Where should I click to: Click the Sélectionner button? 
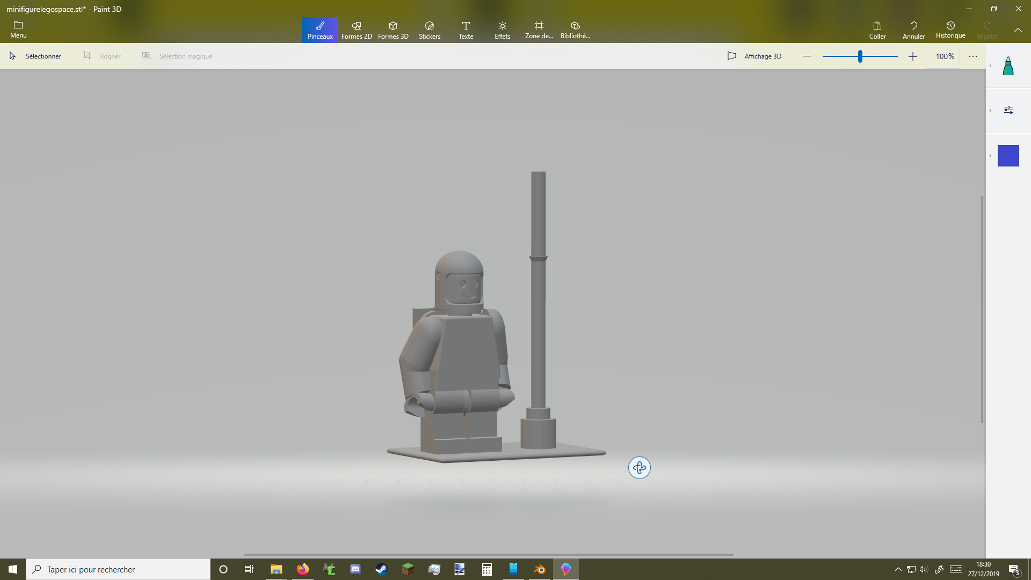(x=35, y=56)
